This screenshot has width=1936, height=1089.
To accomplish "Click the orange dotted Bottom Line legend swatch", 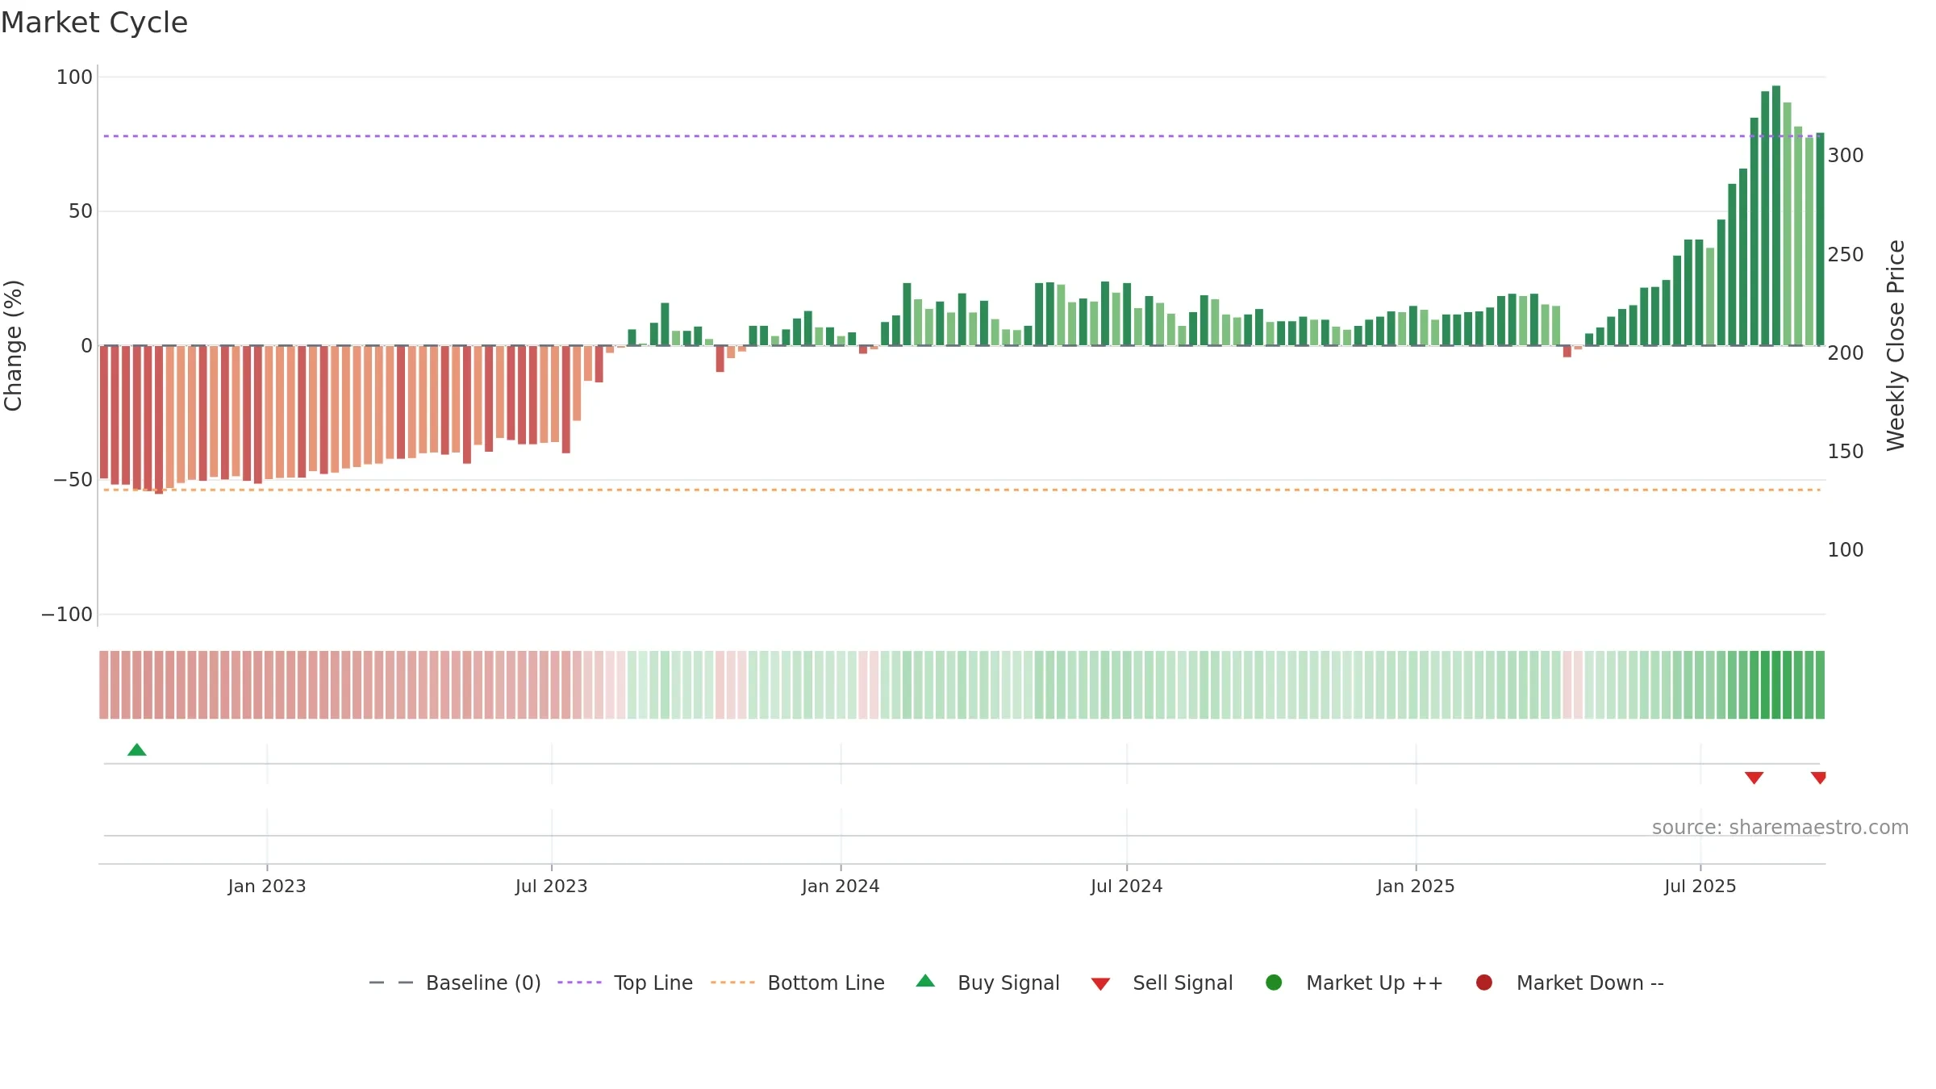I will (732, 983).
